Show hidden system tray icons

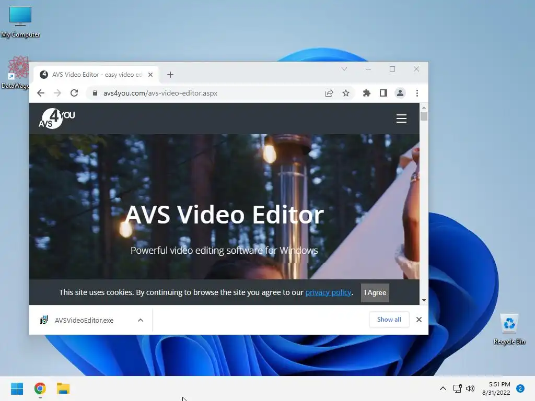[443, 388]
